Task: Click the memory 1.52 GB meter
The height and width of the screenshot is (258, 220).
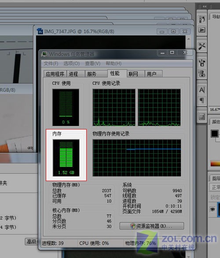Action: [66, 158]
